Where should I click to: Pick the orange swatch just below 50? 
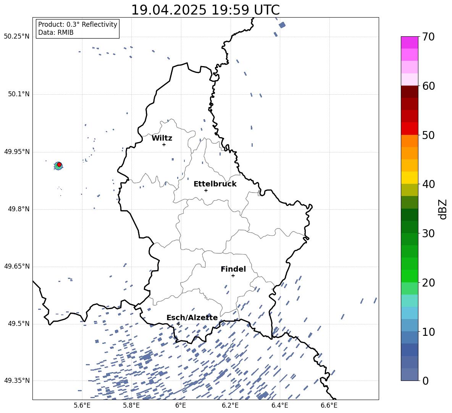(409, 141)
